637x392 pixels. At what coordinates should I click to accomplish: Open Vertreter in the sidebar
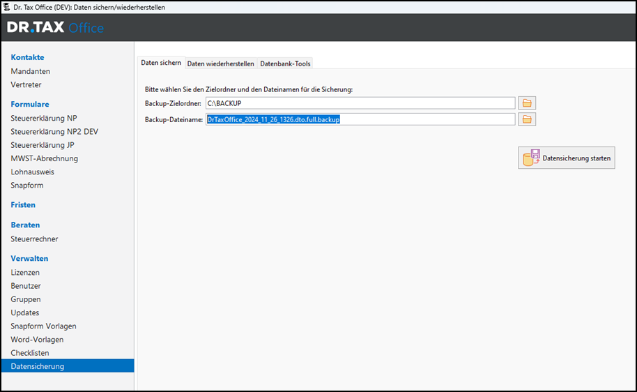pyautogui.click(x=26, y=84)
